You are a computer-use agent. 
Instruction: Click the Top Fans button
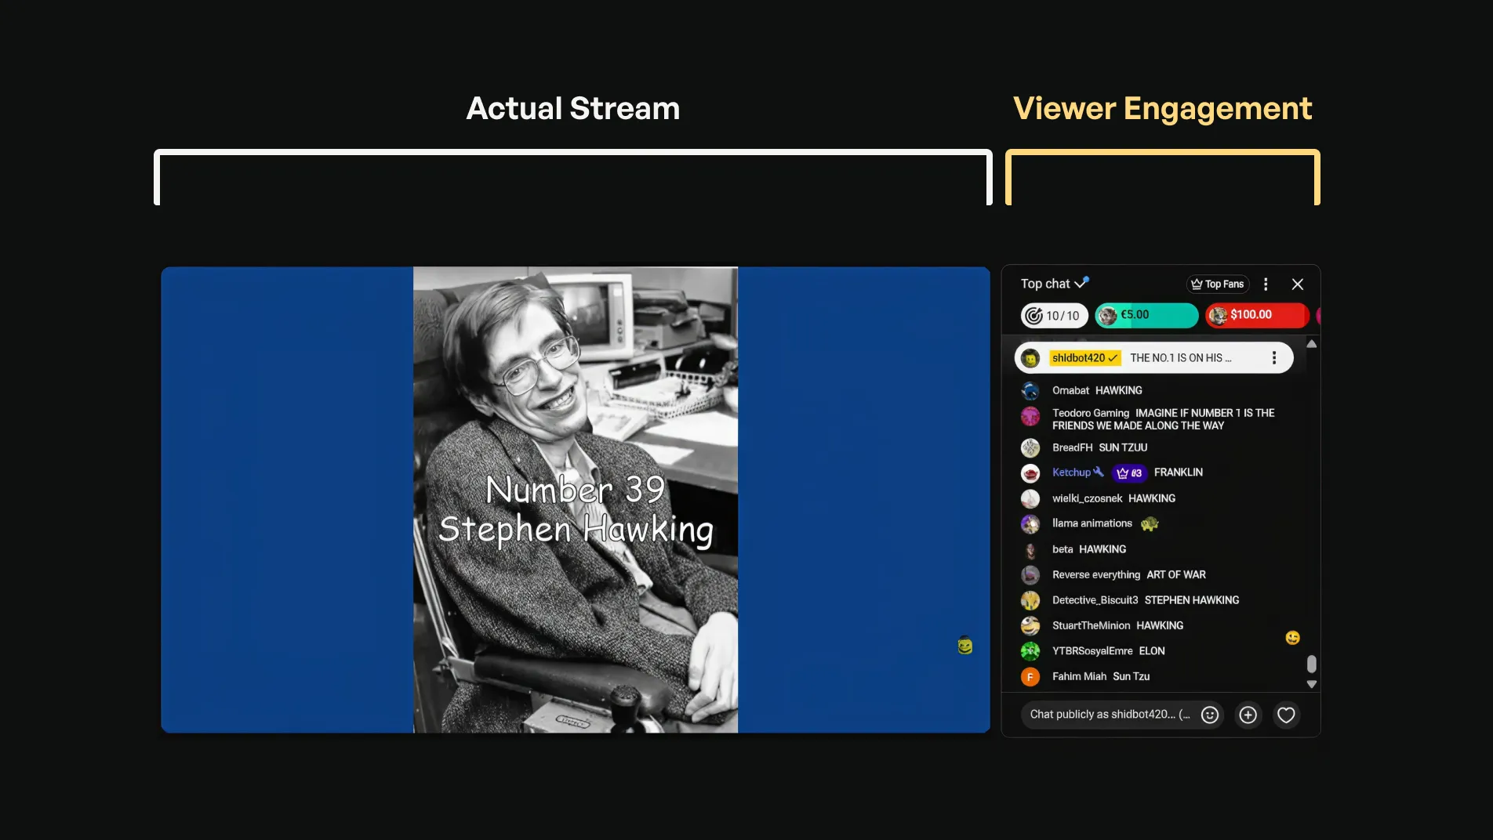(x=1217, y=284)
